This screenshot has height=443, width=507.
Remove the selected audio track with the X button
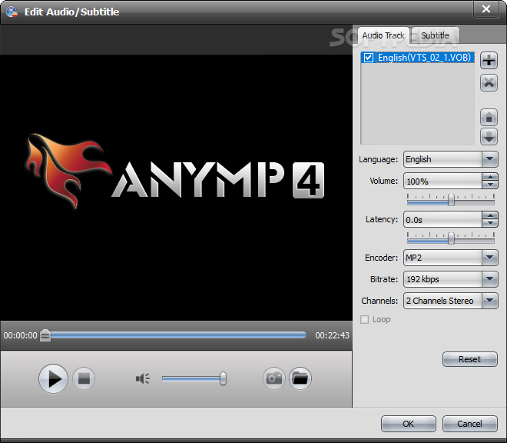[x=489, y=83]
